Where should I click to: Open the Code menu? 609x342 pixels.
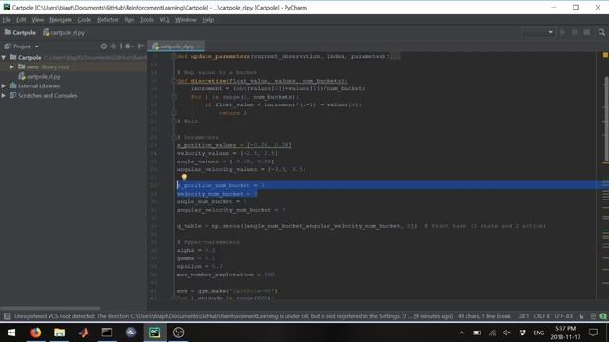click(x=85, y=19)
